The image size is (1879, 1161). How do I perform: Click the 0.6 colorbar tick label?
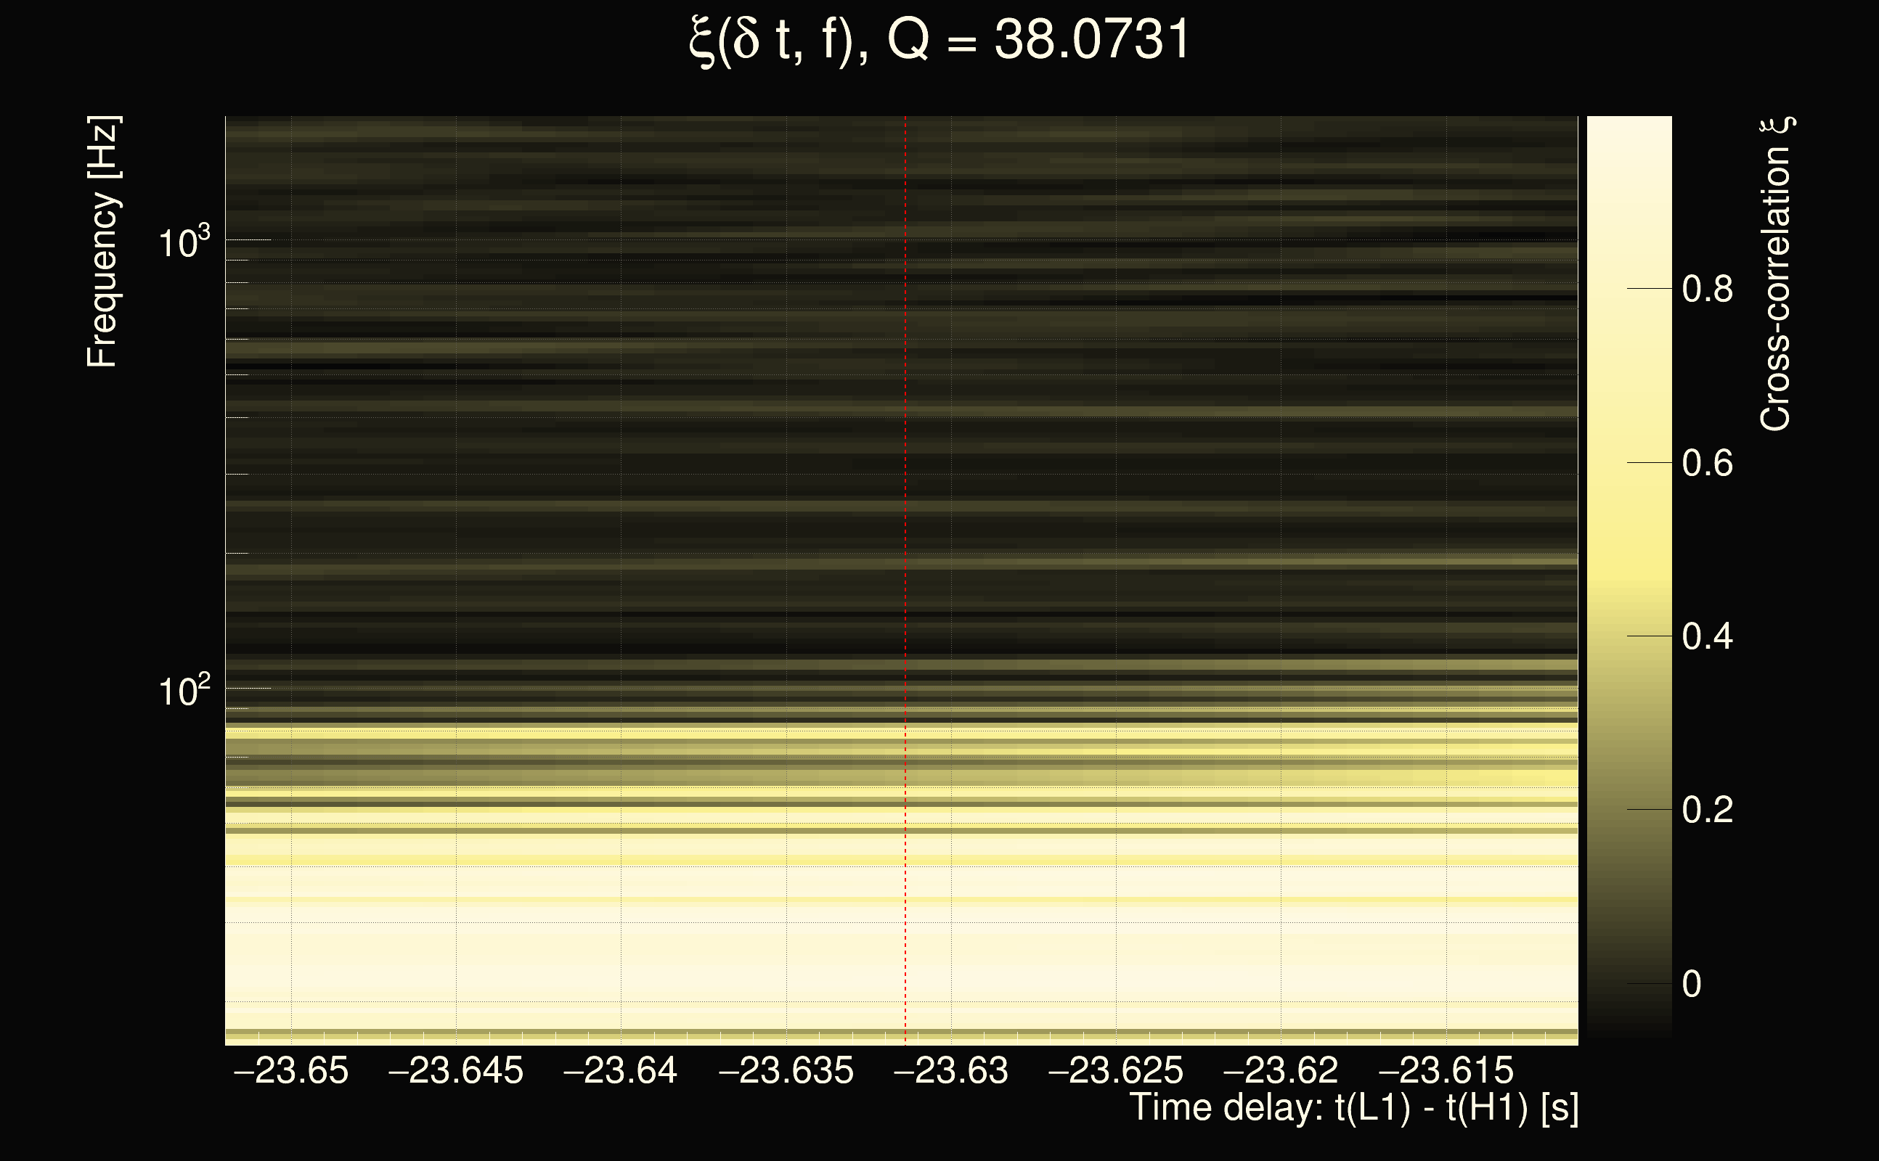coord(1707,463)
